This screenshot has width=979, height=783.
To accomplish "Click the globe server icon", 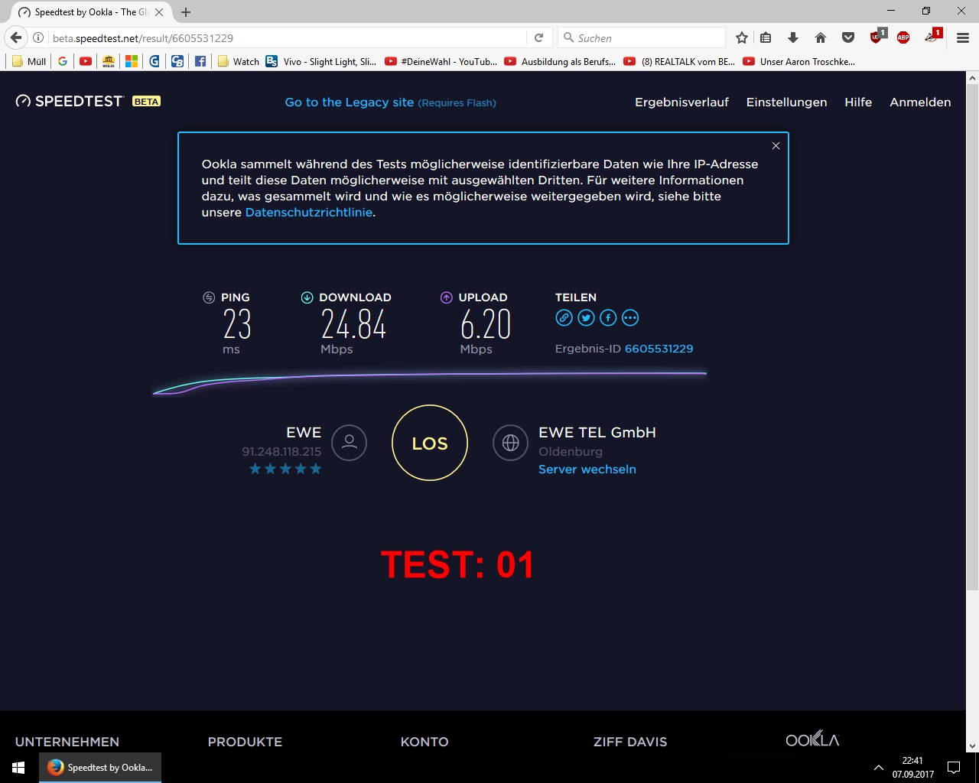I will (x=511, y=443).
